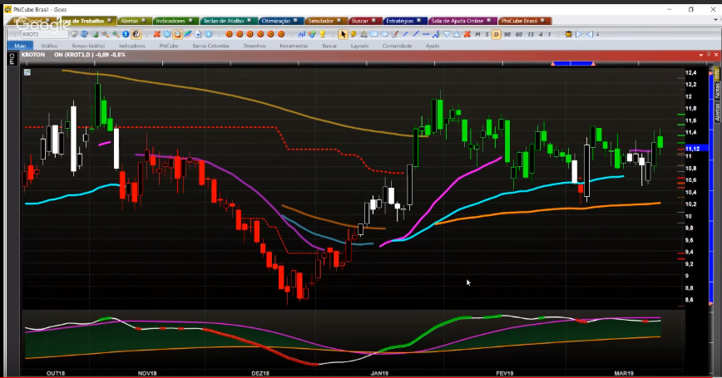Screen dimensions: 722x378
Task: Click the blue current price 11,12 label
Action: click(695, 149)
